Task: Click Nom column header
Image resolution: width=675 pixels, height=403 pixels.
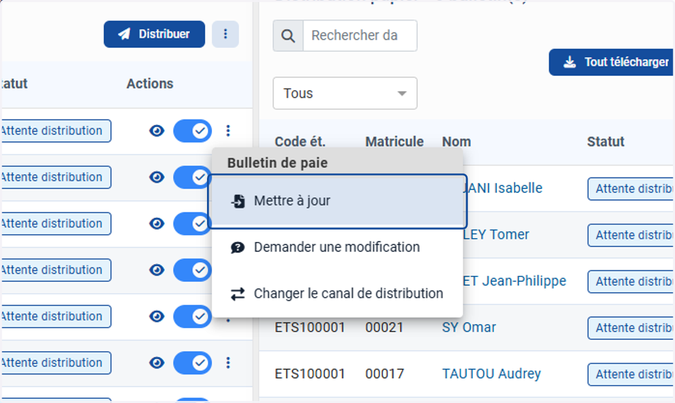Action: pyautogui.click(x=456, y=142)
